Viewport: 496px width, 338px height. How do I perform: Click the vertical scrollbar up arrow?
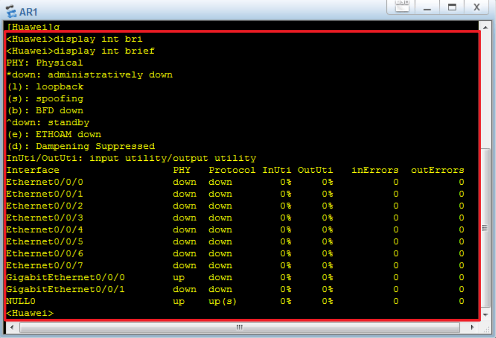click(x=485, y=27)
